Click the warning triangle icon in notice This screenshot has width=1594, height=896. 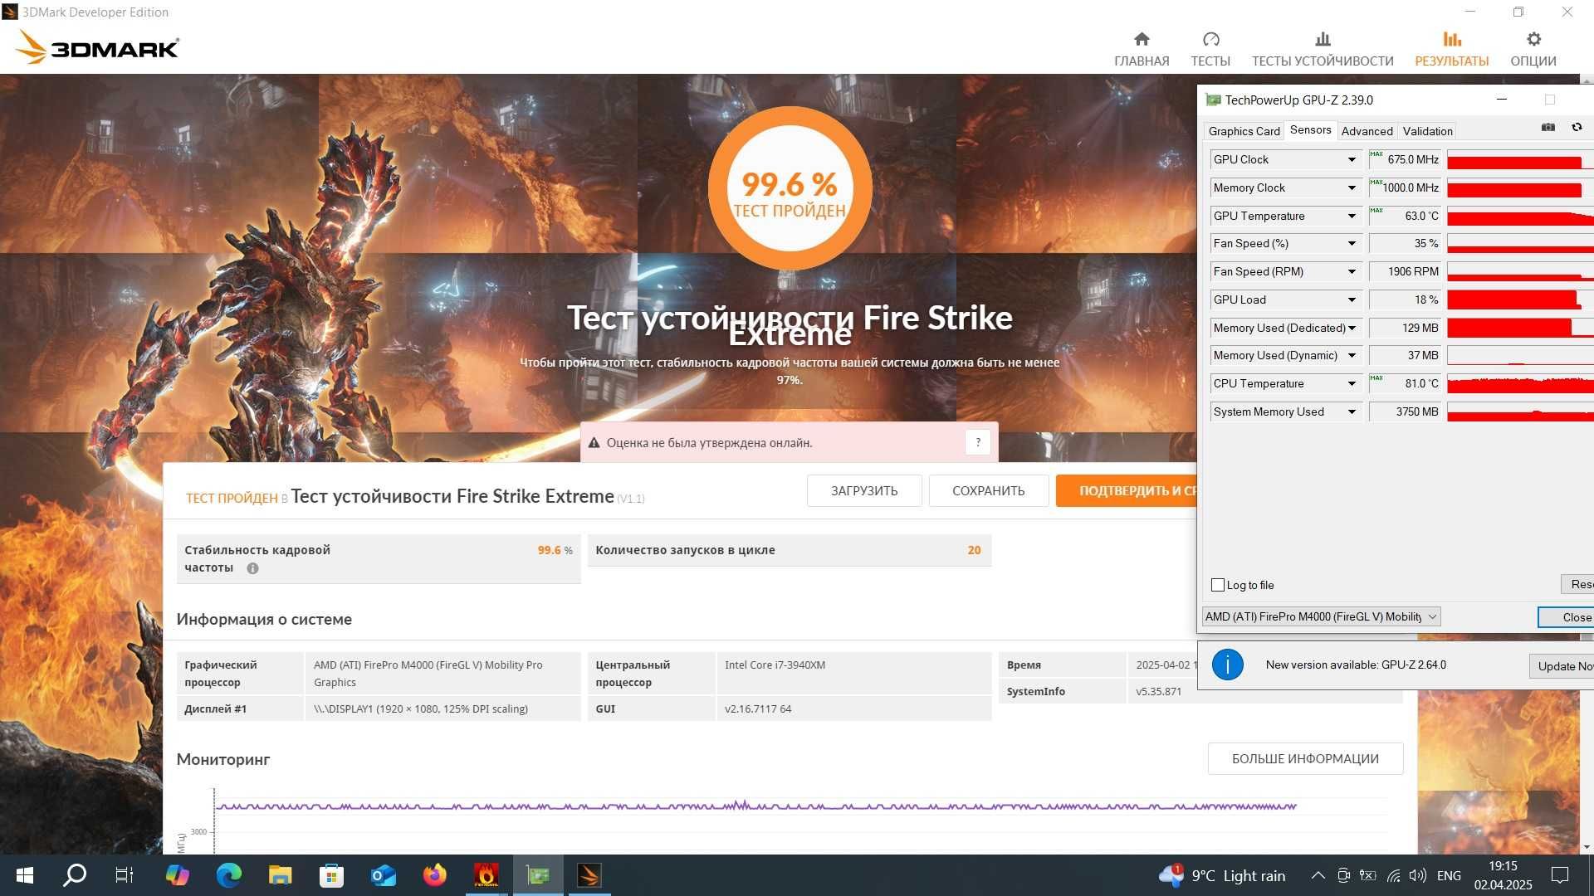tap(594, 443)
